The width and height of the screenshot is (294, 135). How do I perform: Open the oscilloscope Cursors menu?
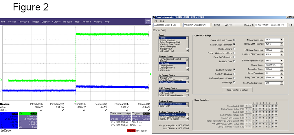(x=56, y=22)
